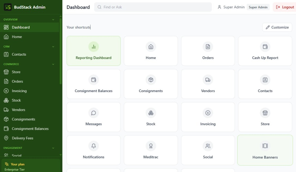Select Invoicing in the sidebar menu
296x172 pixels.
pos(29,91)
